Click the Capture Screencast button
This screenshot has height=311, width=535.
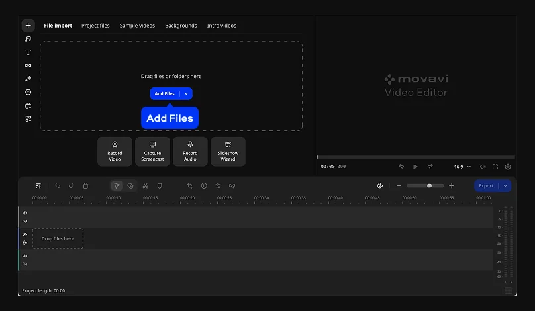tap(152, 152)
